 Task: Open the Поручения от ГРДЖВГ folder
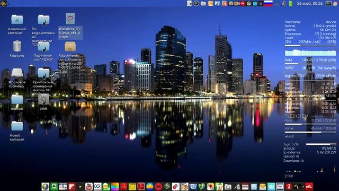point(43,47)
